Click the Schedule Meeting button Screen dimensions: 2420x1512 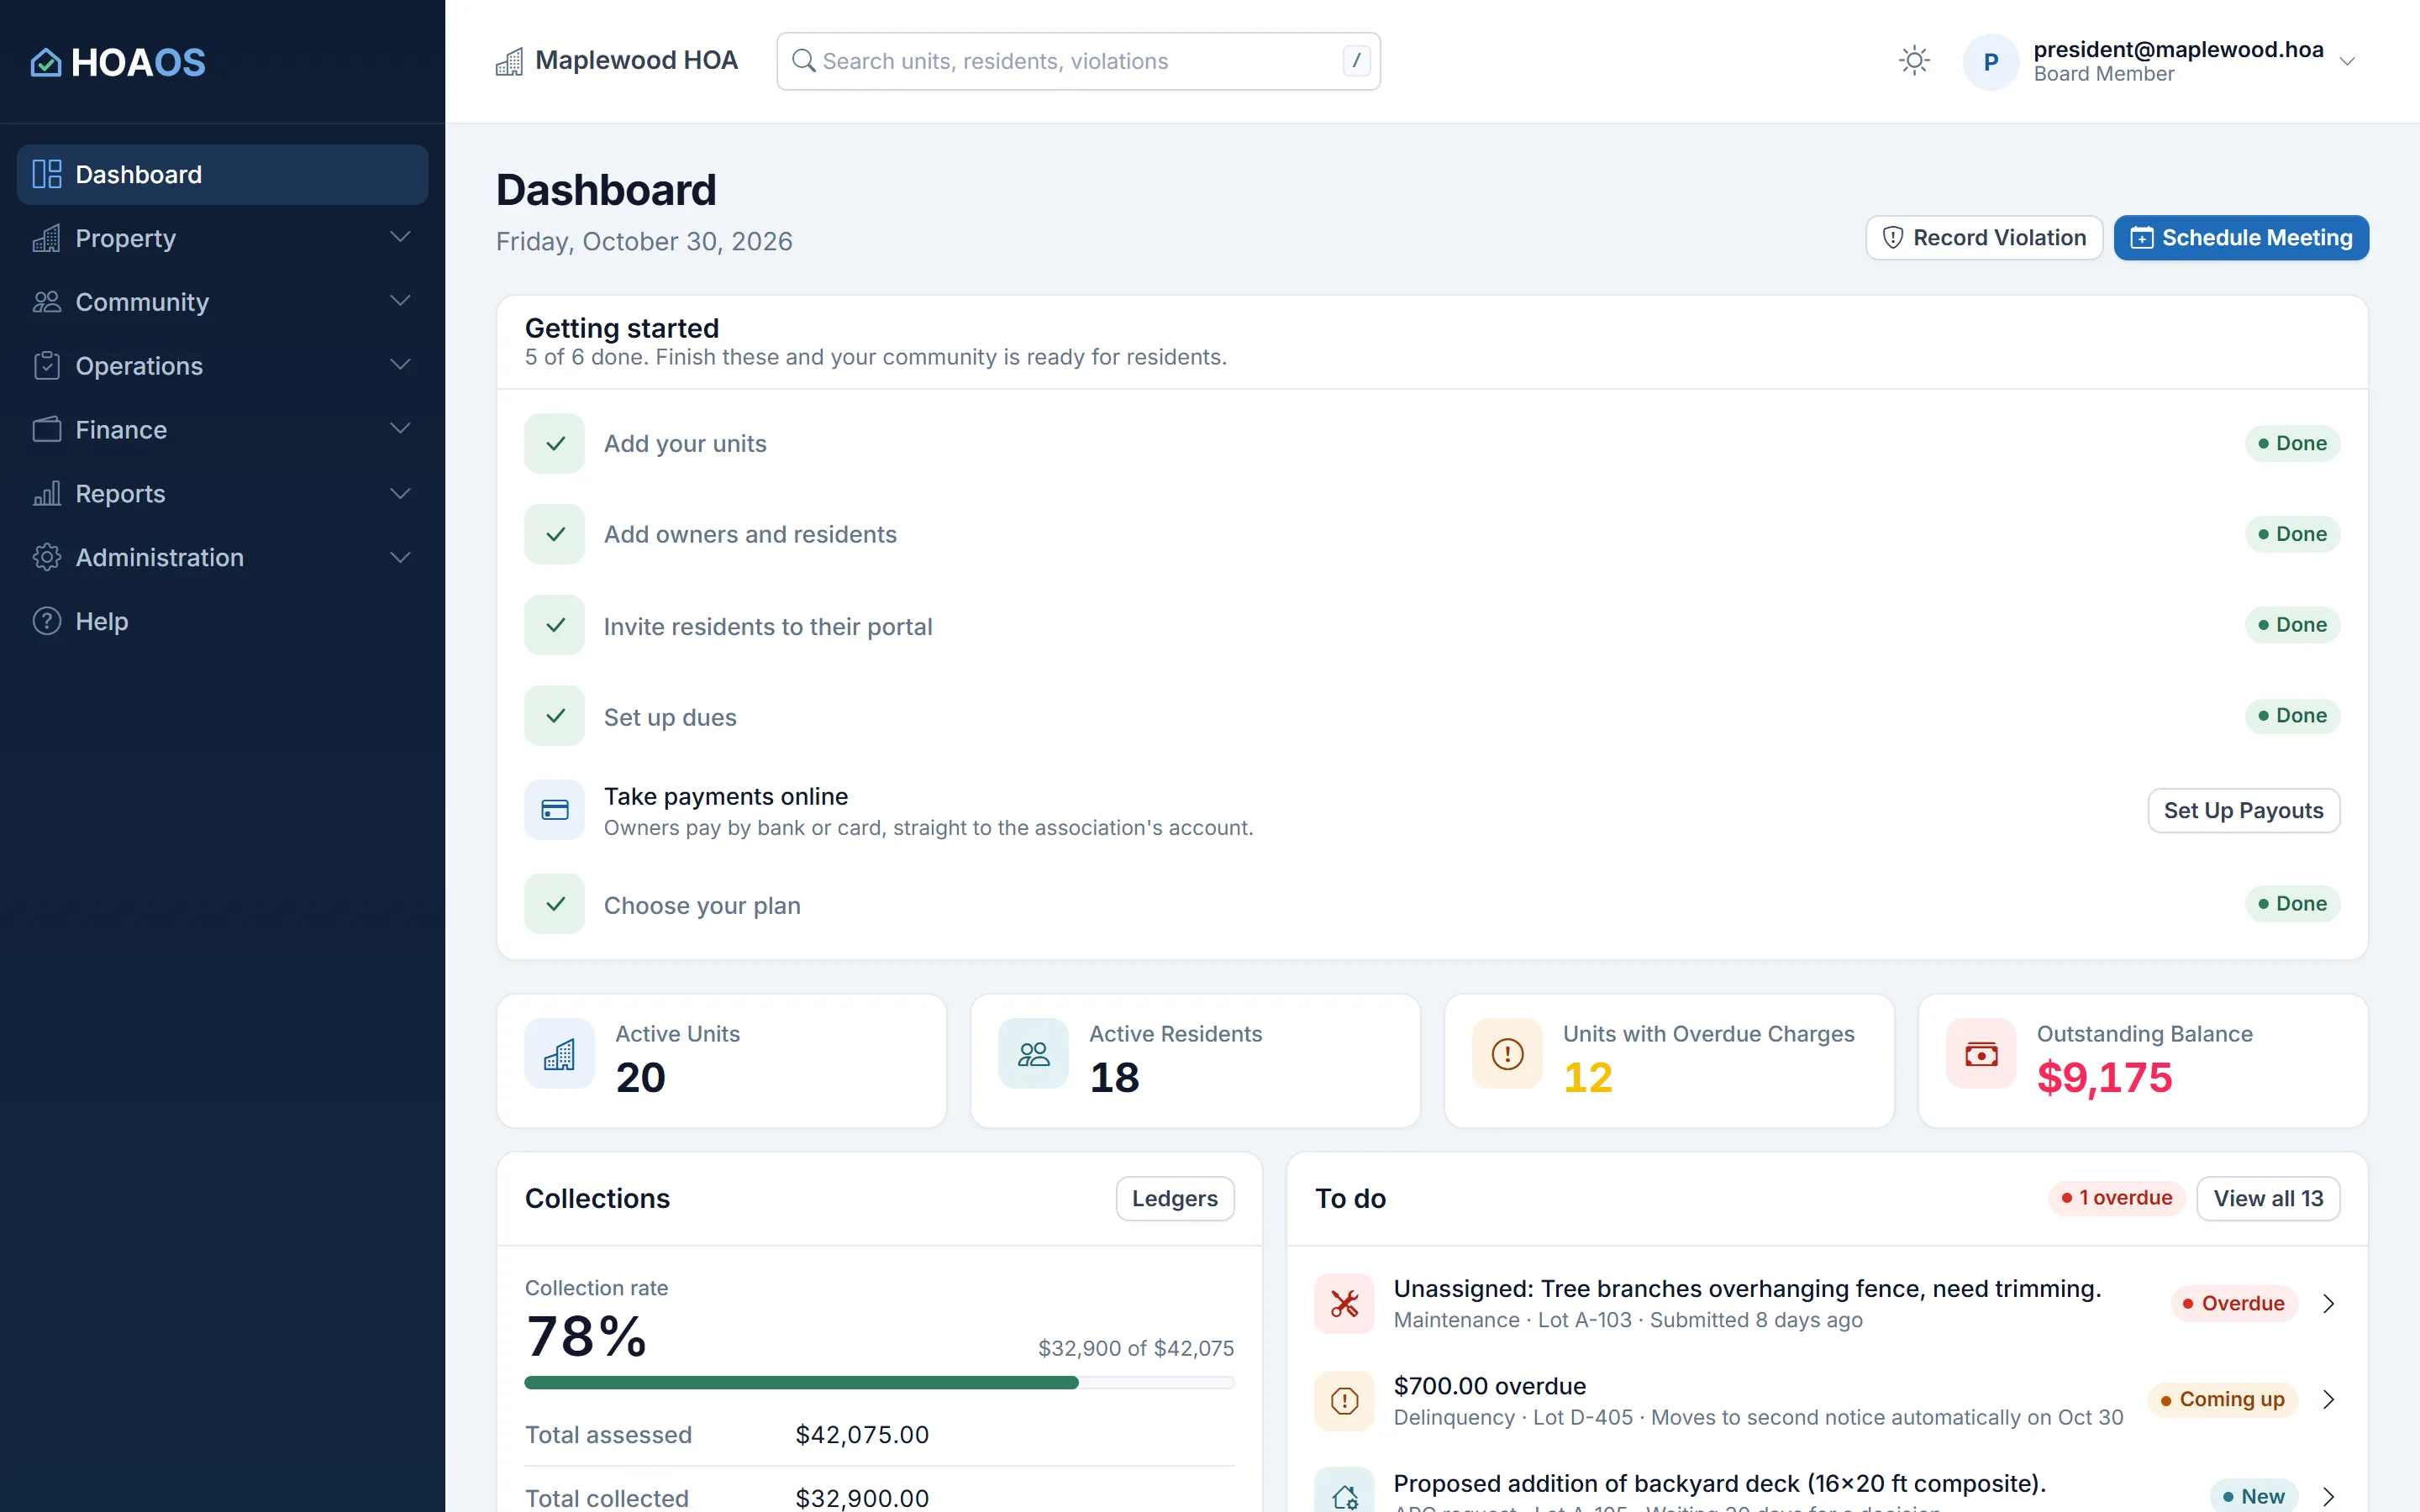[x=2241, y=238]
